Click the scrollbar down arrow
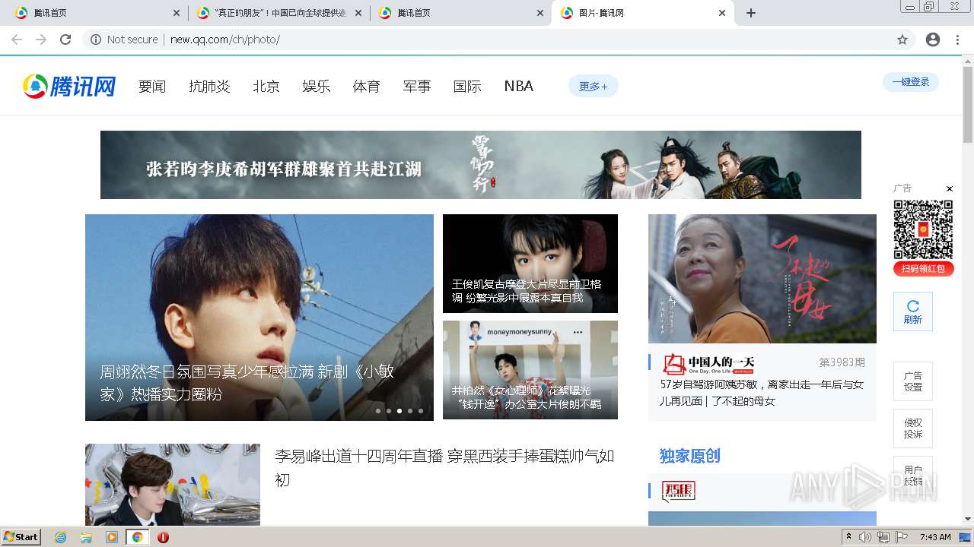 coord(968,520)
